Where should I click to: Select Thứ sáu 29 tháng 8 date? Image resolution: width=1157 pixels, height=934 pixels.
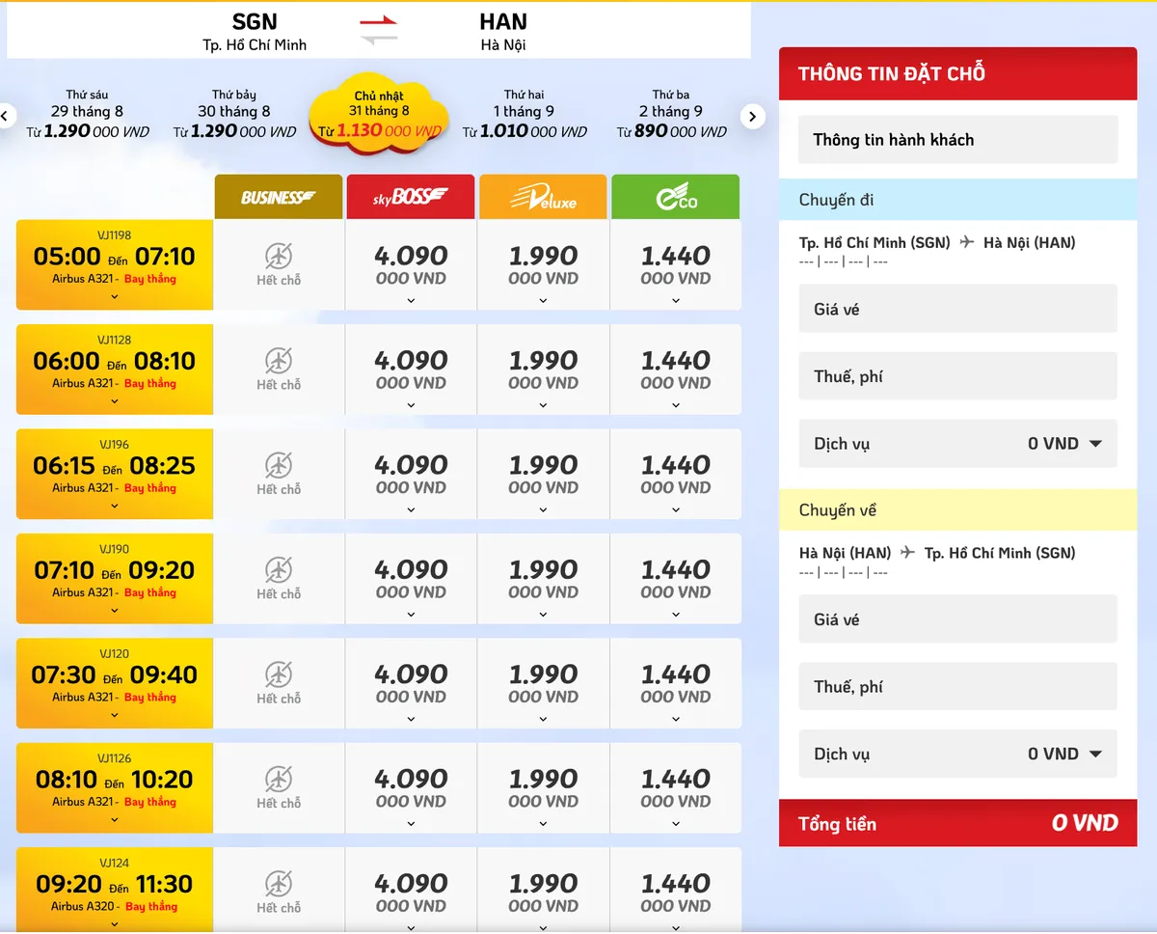click(88, 114)
